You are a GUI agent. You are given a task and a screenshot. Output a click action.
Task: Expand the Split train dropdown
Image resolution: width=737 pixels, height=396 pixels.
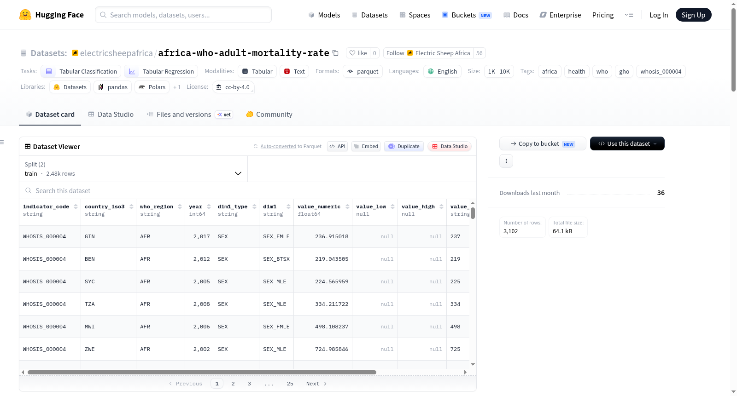pyautogui.click(x=134, y=169)
